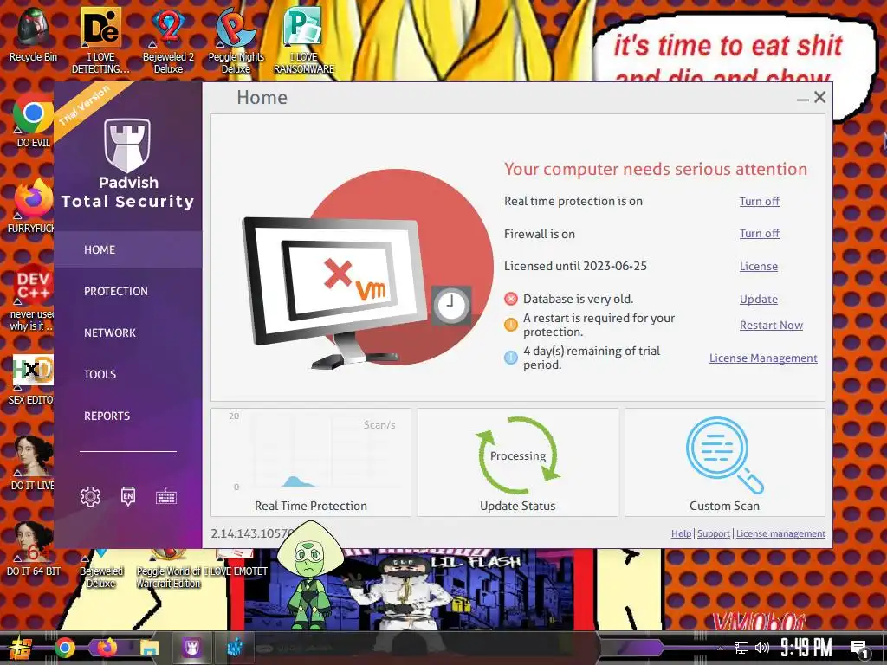
Task: Open the volume icon in system tray
Action: pyautogui.click(x=762, y=648)
